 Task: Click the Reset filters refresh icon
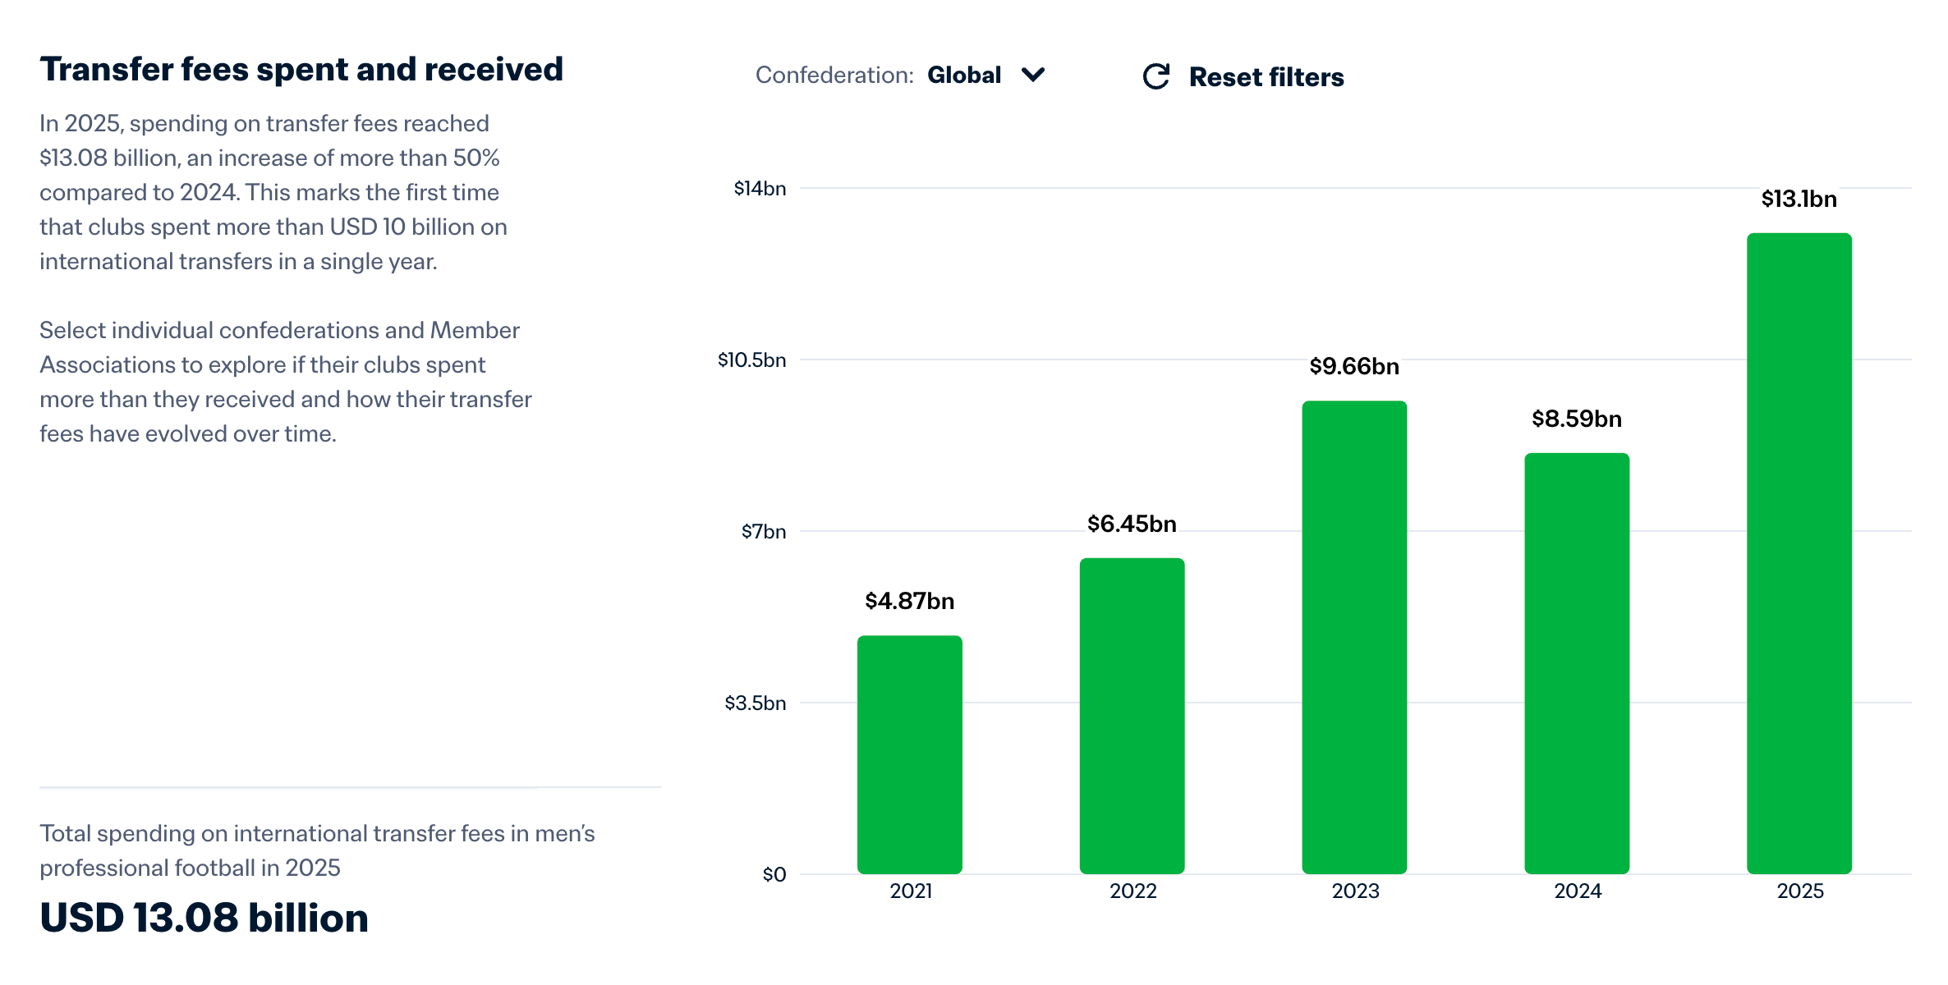[x=1155, y=76]
